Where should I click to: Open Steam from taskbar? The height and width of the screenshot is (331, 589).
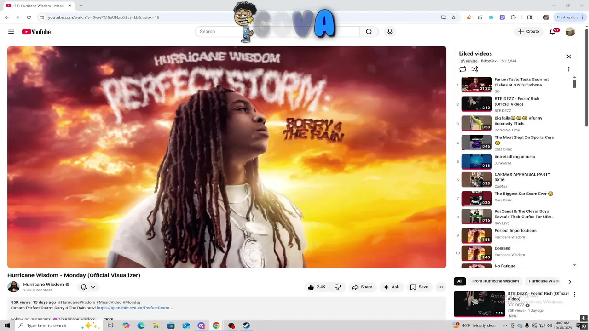point(247,325)
